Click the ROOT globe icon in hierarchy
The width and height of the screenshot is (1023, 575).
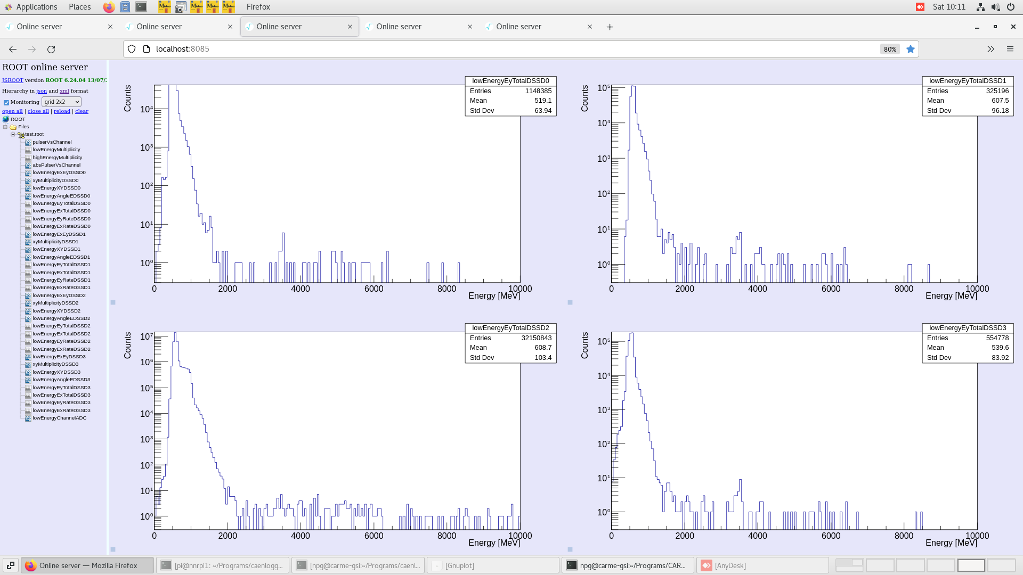(6, 119)
